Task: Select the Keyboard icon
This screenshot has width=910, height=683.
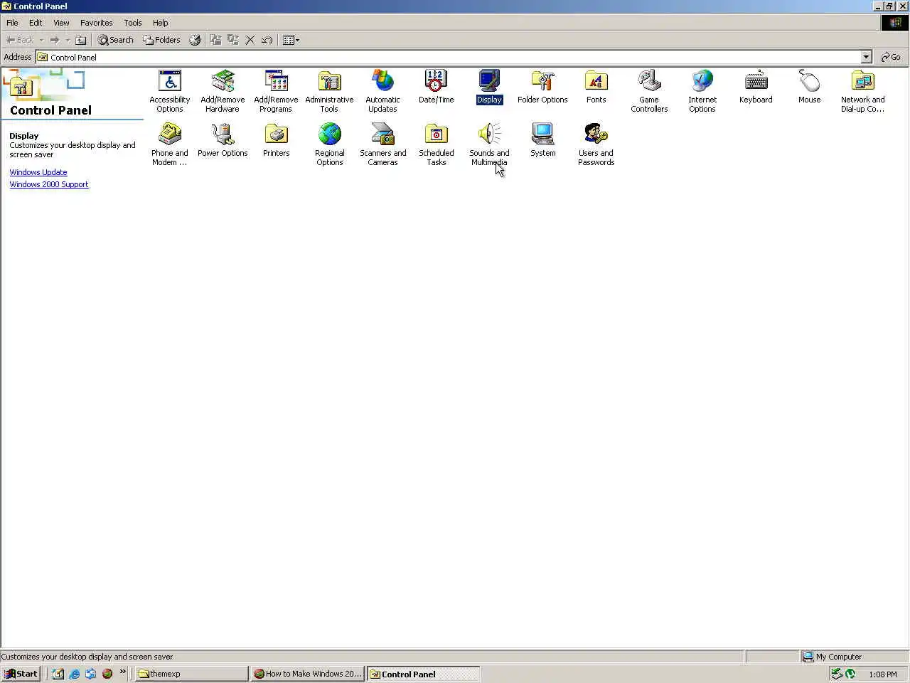Action: pyautogui.click(x=756, y=87)
